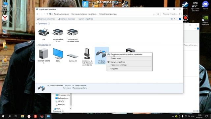The width and height of the screenshot is (211, 119).
Task: Open volume control in system tray
Action: [189, 116]
